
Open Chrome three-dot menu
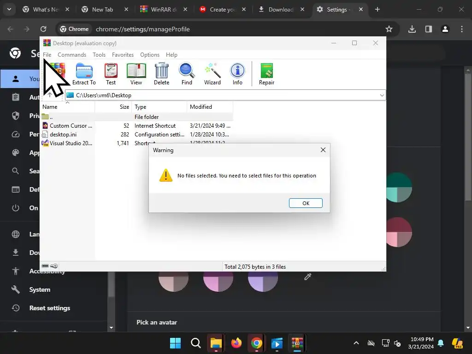[x=462, y=29]
